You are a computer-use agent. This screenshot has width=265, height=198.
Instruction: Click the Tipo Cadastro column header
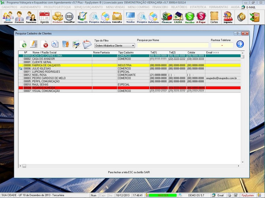click(126, 52)
